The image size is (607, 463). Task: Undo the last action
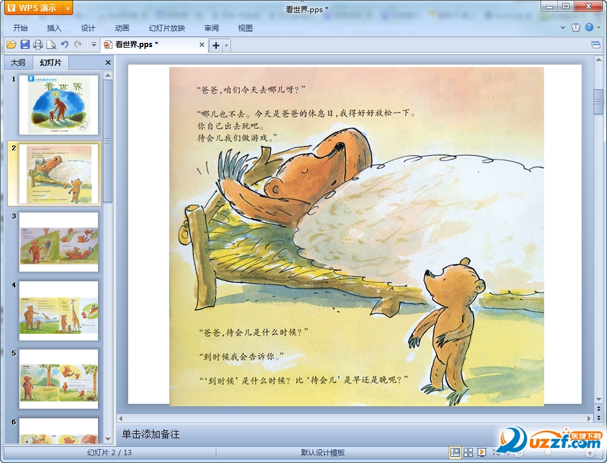click(x=65, y=45)
